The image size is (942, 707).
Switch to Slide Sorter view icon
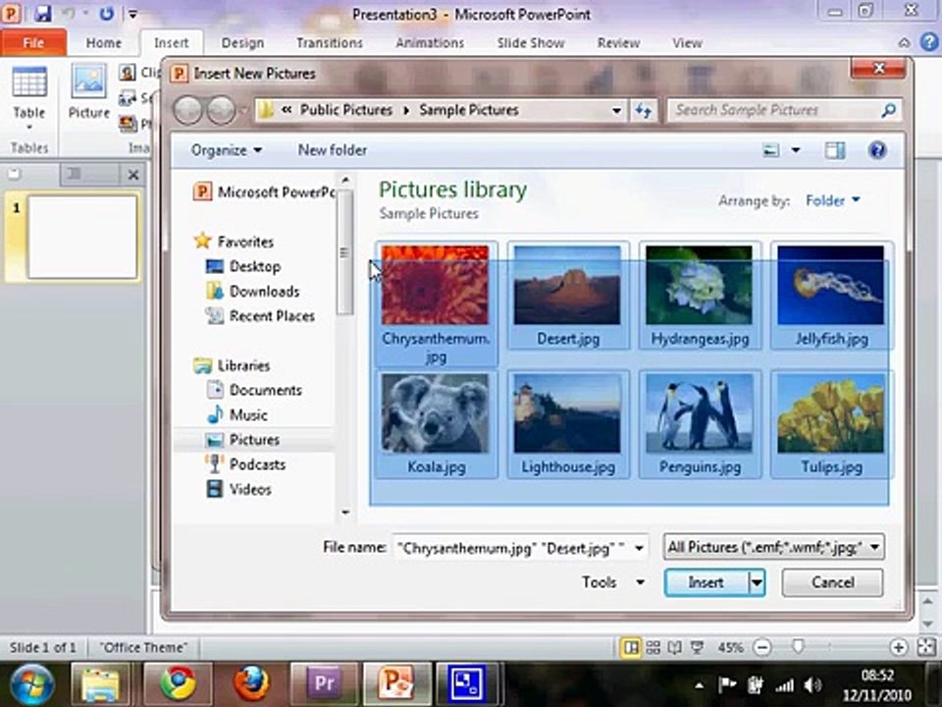[654, 647]
